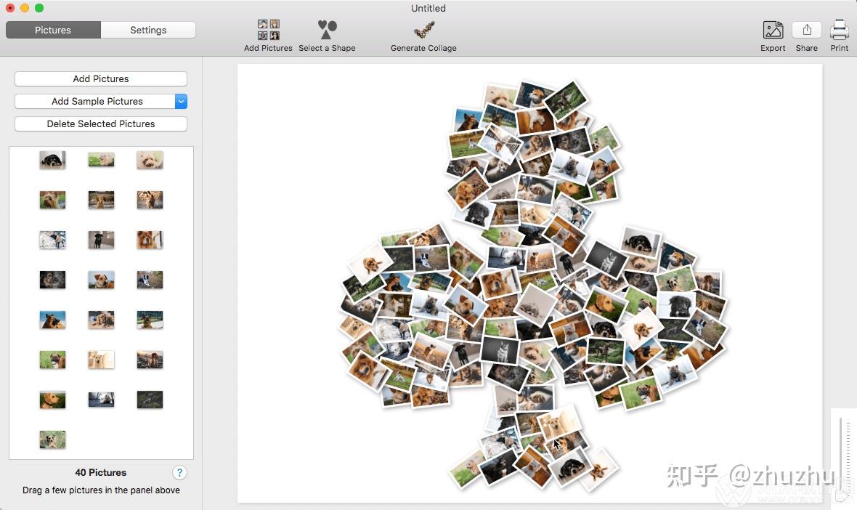Viewport: 857px width, 510px height.
Task: Switch to the Settings tab
Action: click(148, 30)
